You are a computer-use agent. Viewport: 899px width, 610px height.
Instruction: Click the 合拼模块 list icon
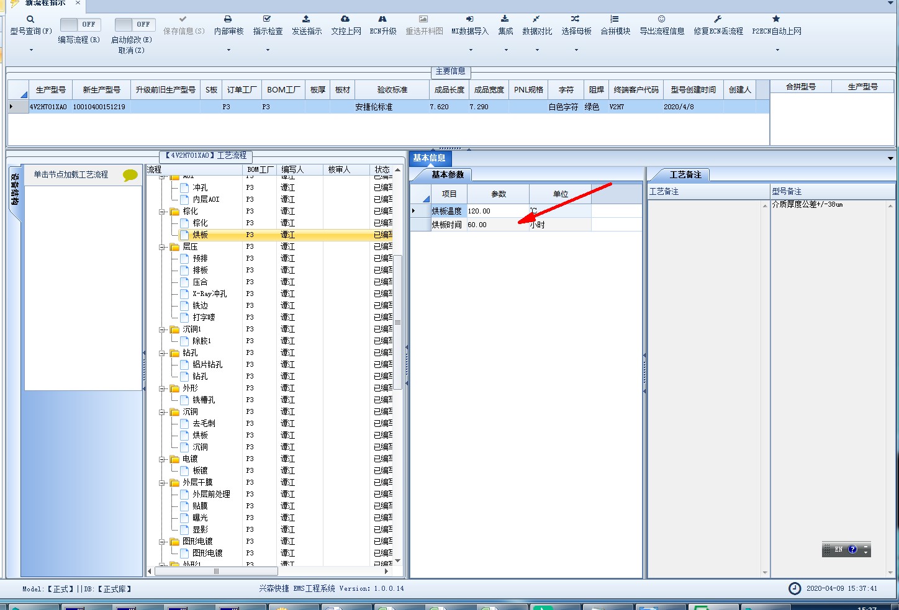tap(615, 19)
